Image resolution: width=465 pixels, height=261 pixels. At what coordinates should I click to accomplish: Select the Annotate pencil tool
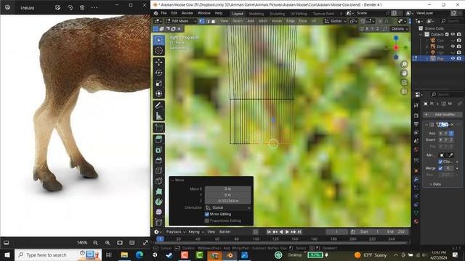coord(159,106)
